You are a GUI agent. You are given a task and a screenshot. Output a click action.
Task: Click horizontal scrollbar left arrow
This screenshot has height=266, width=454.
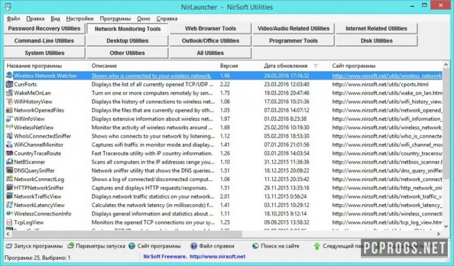point(8,234)
